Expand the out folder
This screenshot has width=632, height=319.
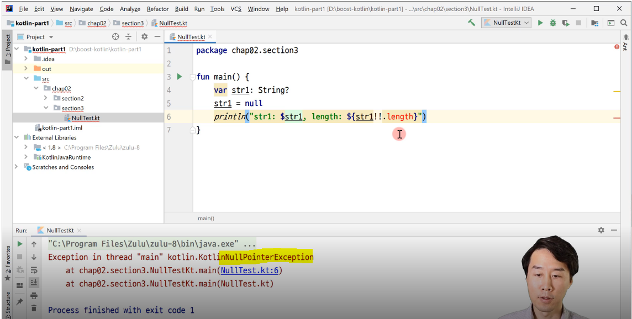pyautogui.click(x=26, y=68)
